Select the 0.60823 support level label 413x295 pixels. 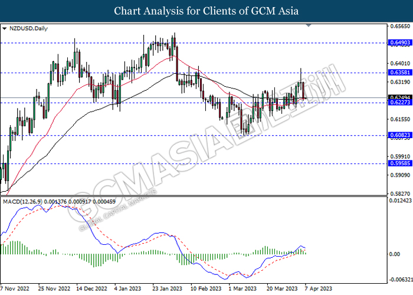(400, 135)
